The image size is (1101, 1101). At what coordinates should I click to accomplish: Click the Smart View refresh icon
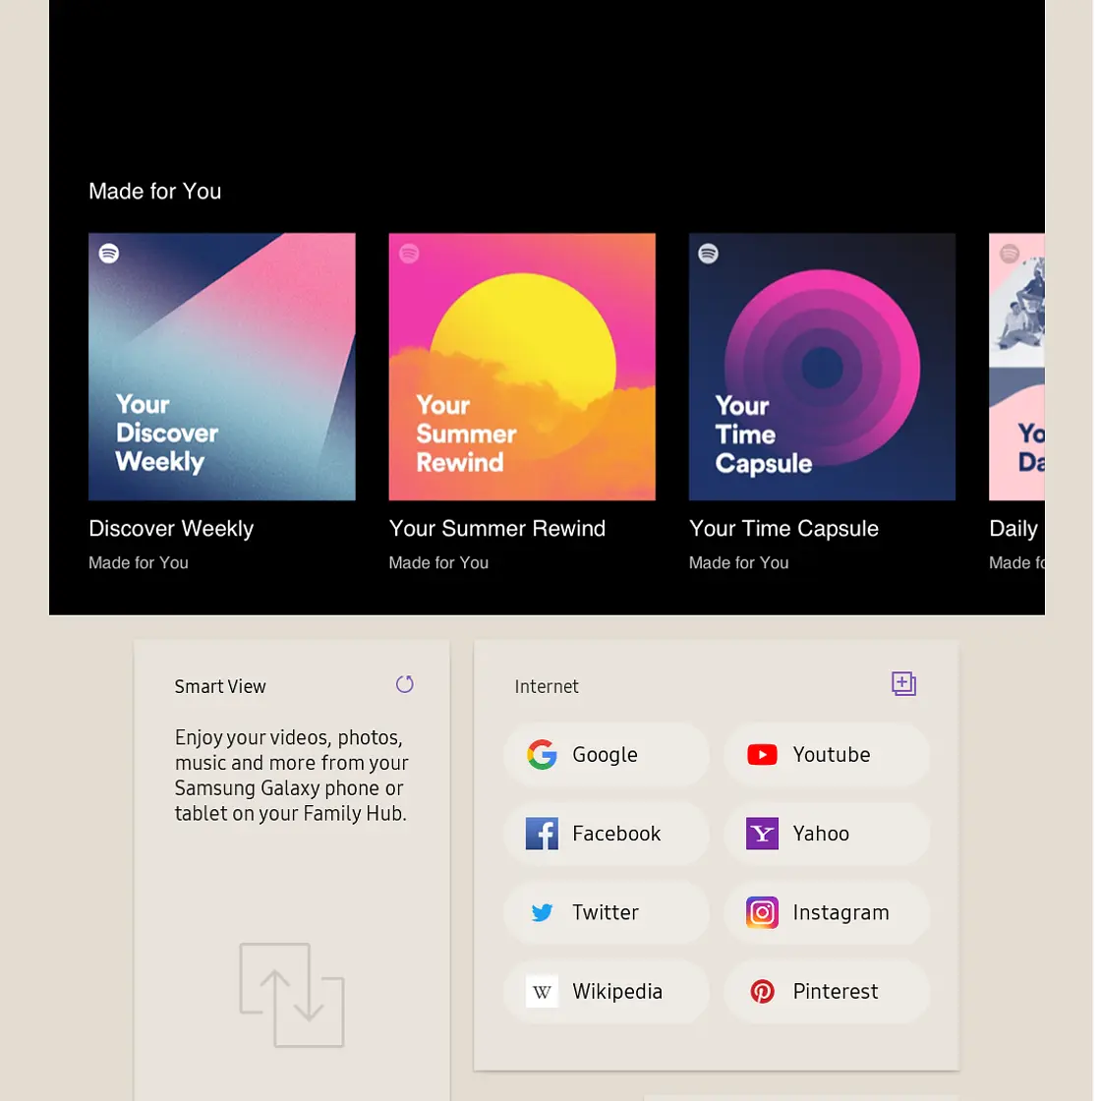click(x=404, y=684)
